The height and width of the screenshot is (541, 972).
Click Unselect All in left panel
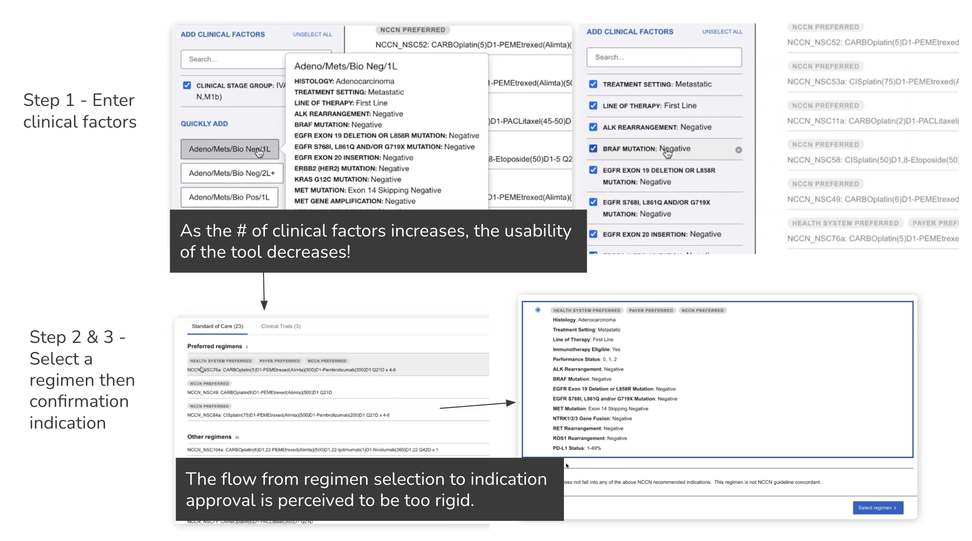[312, 34]
